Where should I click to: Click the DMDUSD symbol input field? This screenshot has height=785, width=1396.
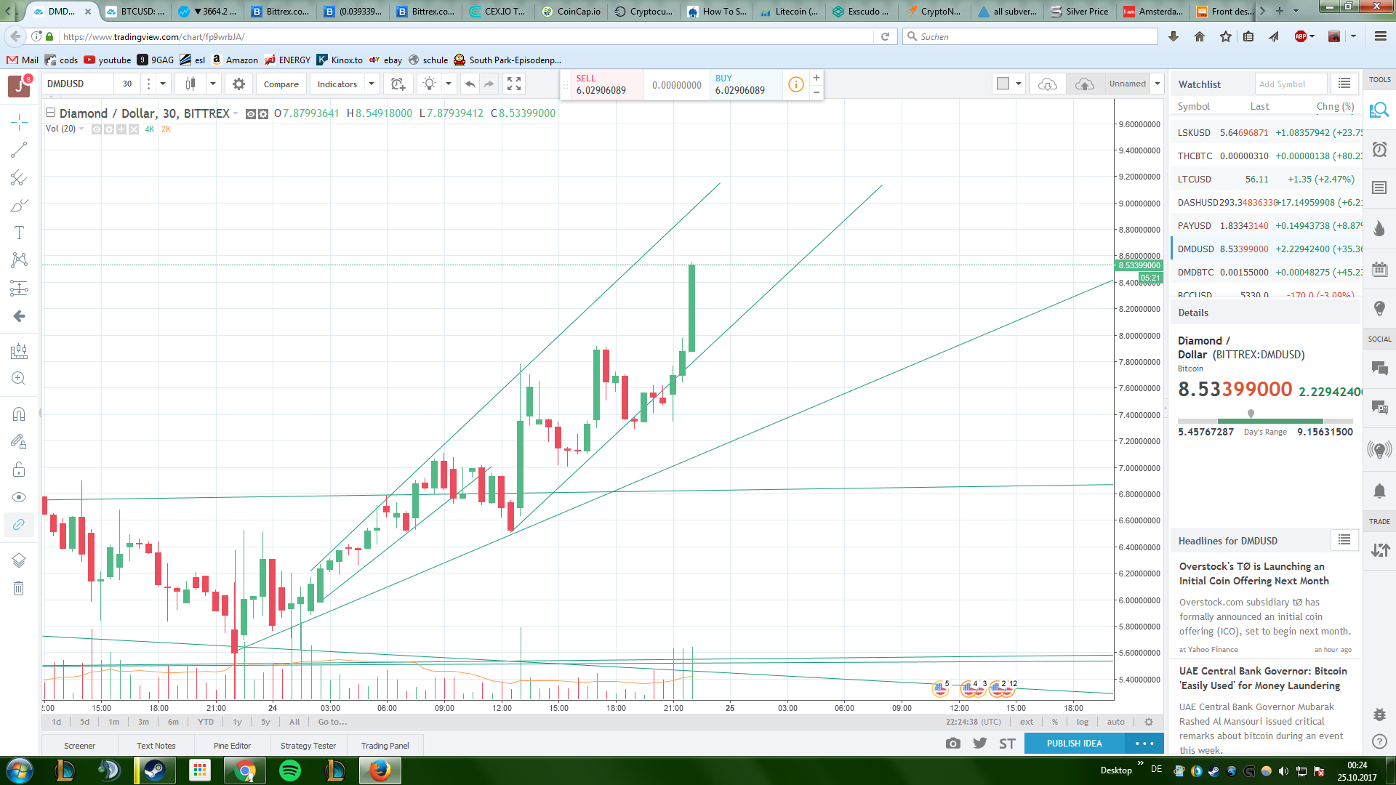(x=78, y=84)
